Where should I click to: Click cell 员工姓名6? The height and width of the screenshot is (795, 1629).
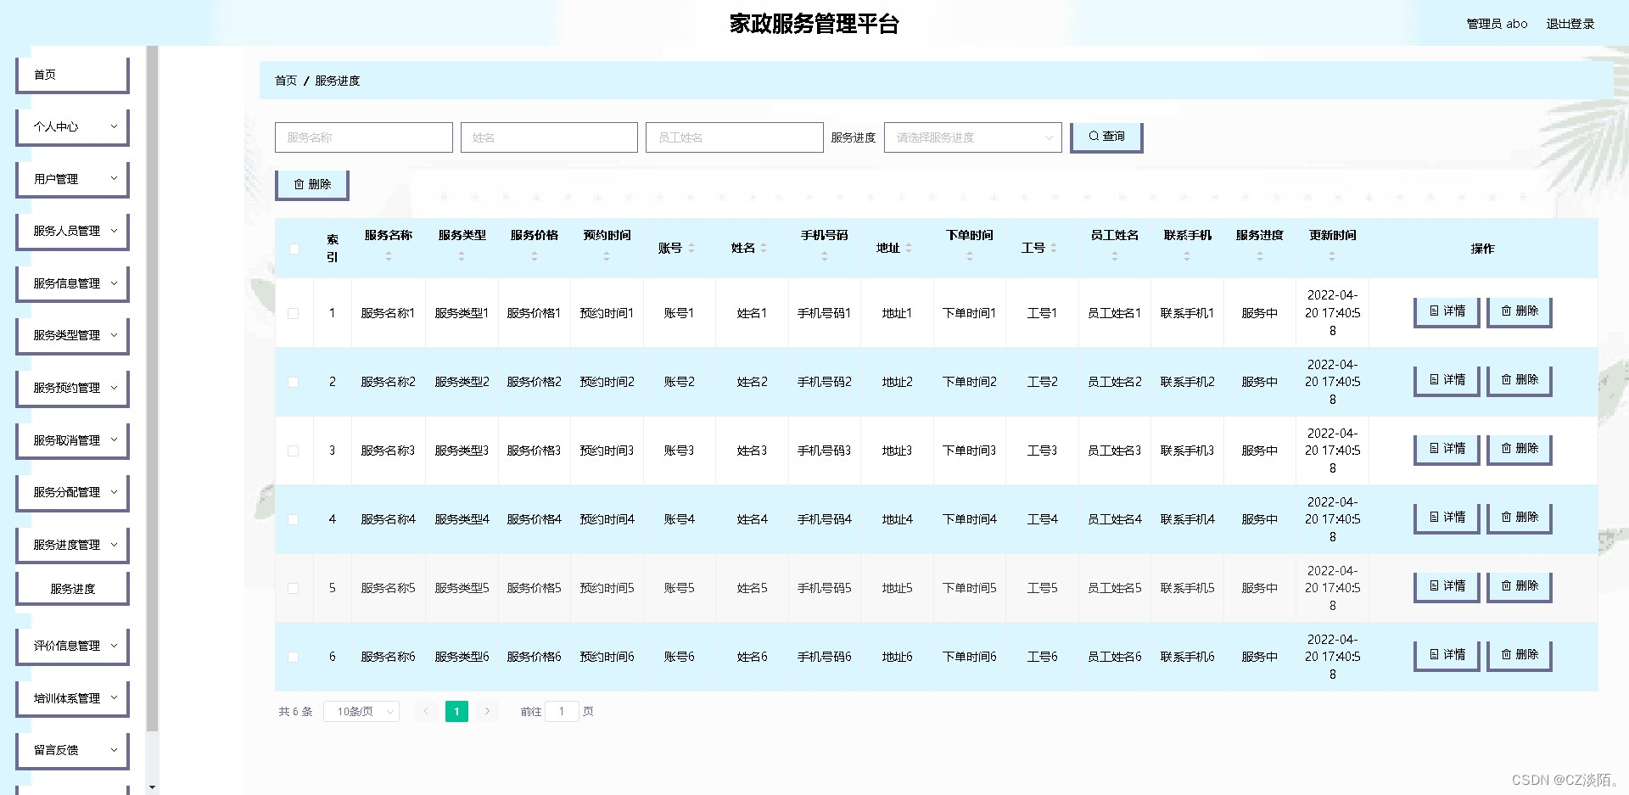pyautogui.click(x=1115, y=657)
